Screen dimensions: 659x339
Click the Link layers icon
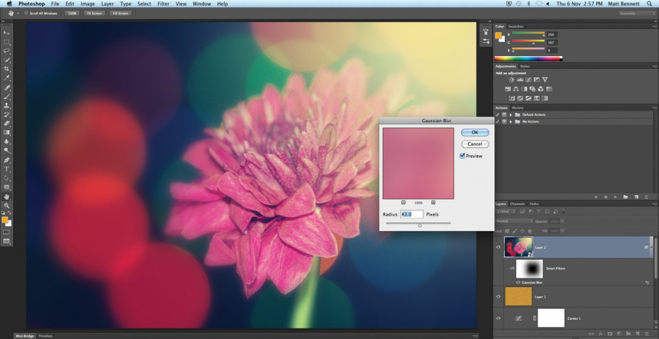pos(591,334)
